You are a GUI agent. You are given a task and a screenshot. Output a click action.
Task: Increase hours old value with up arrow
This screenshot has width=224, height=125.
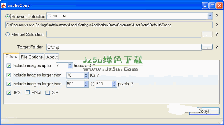(x=70, y=64)
